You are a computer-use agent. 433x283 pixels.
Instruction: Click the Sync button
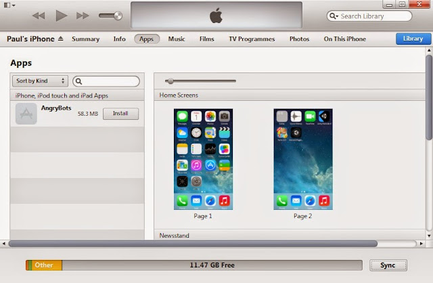tap(388, 265)
